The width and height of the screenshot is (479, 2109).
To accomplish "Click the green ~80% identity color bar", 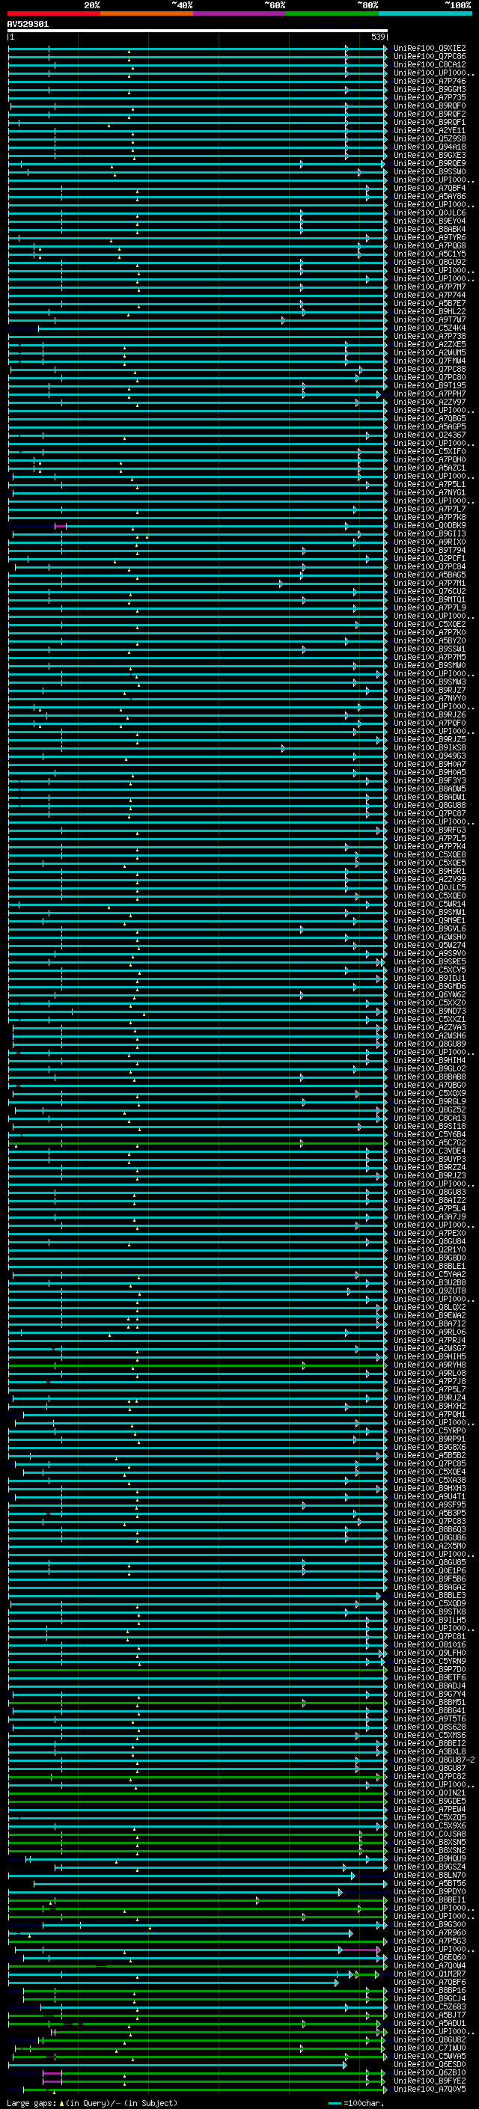I will click(x=332, y=13).
